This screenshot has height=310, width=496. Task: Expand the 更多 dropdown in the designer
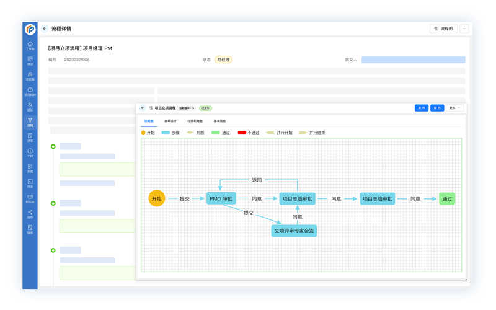[454, 108]
